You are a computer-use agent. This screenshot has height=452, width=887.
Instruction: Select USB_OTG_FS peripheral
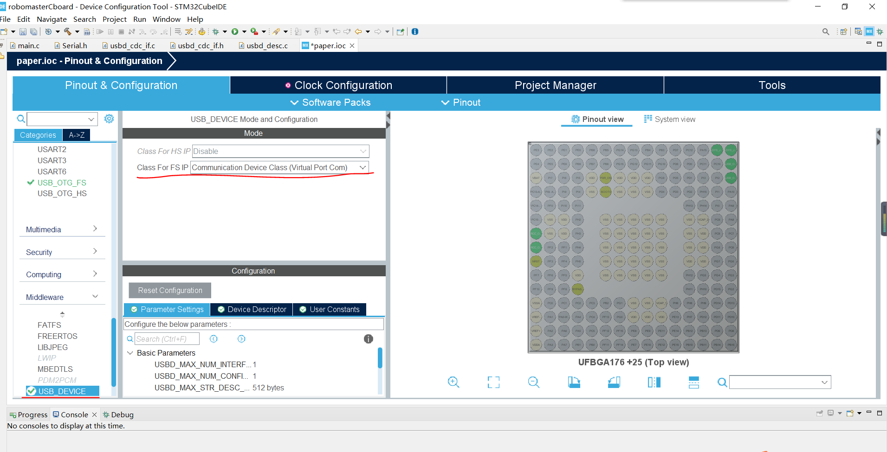click(62, 183)
